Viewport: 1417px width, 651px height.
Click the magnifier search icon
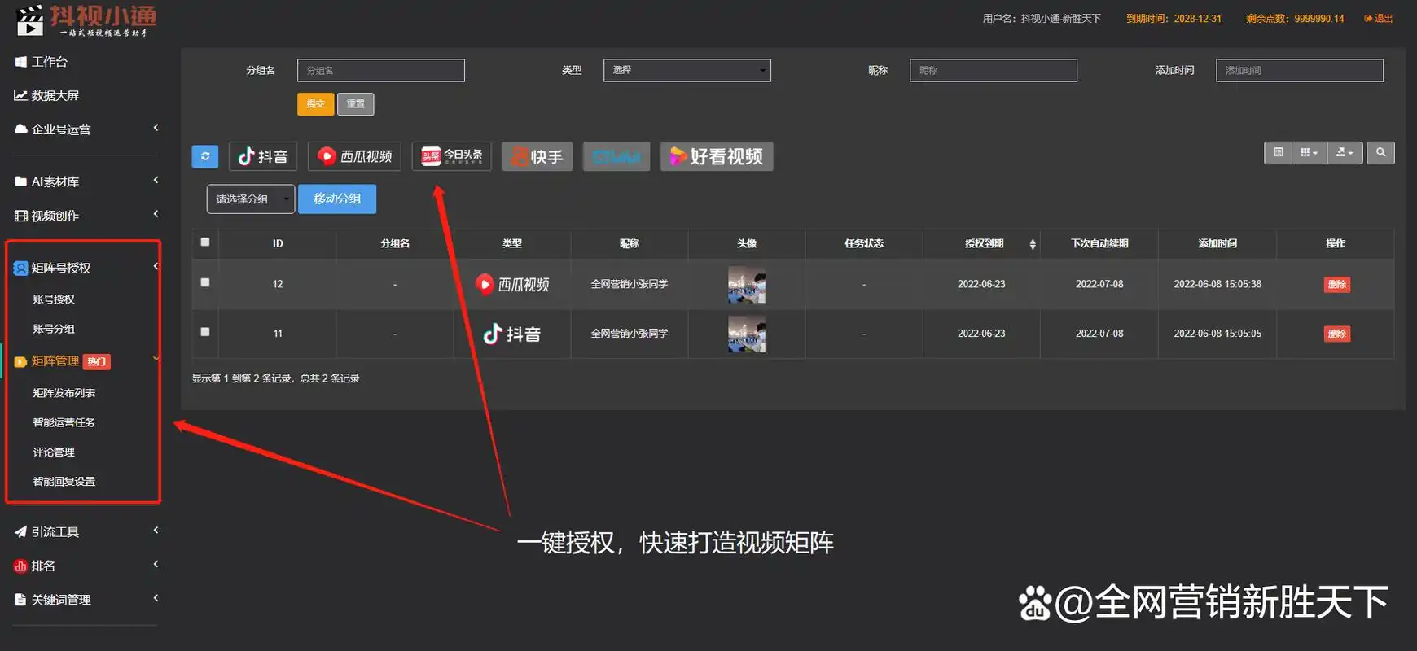1380,153
